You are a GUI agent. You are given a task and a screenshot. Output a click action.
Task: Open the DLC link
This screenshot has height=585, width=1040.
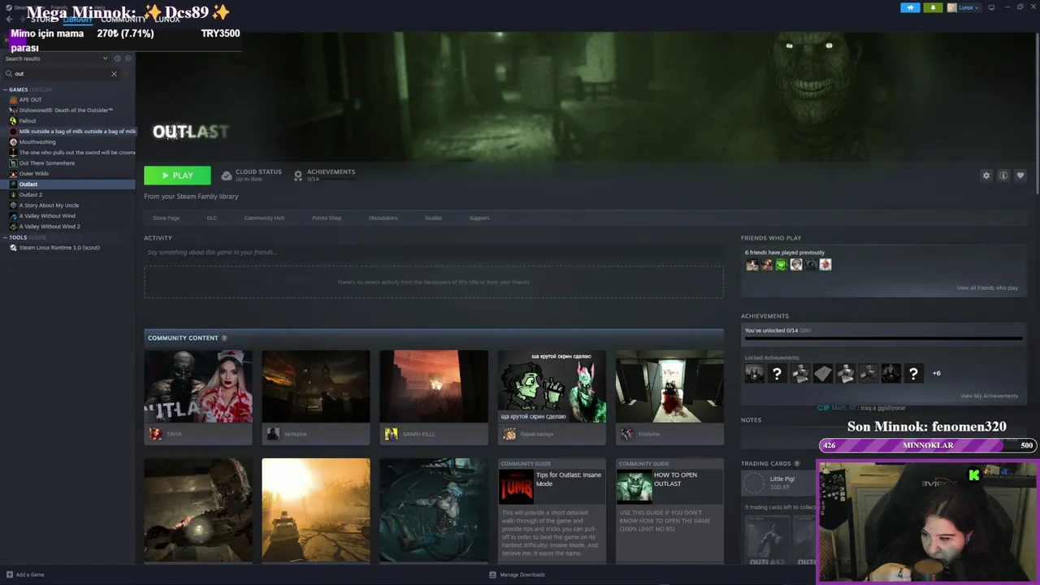point(212,218)
